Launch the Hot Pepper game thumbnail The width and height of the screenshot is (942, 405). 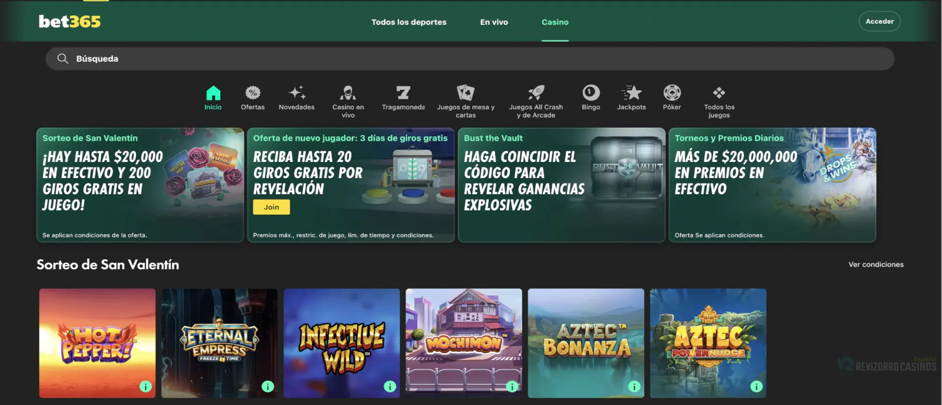click(x=97, y=343)
